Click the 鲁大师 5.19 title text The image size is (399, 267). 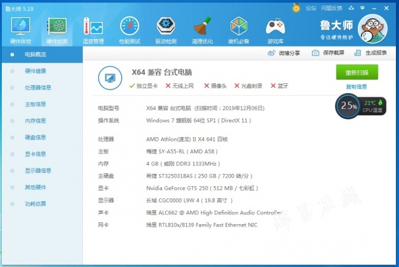click(x=20, y=9)
